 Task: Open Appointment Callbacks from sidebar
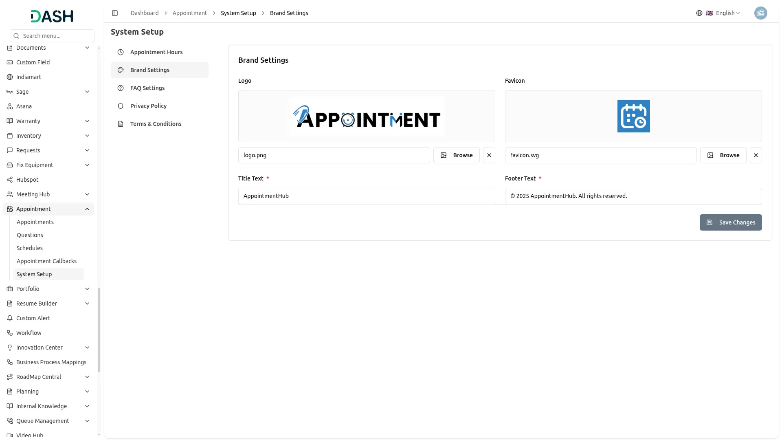tap(46, 261)
